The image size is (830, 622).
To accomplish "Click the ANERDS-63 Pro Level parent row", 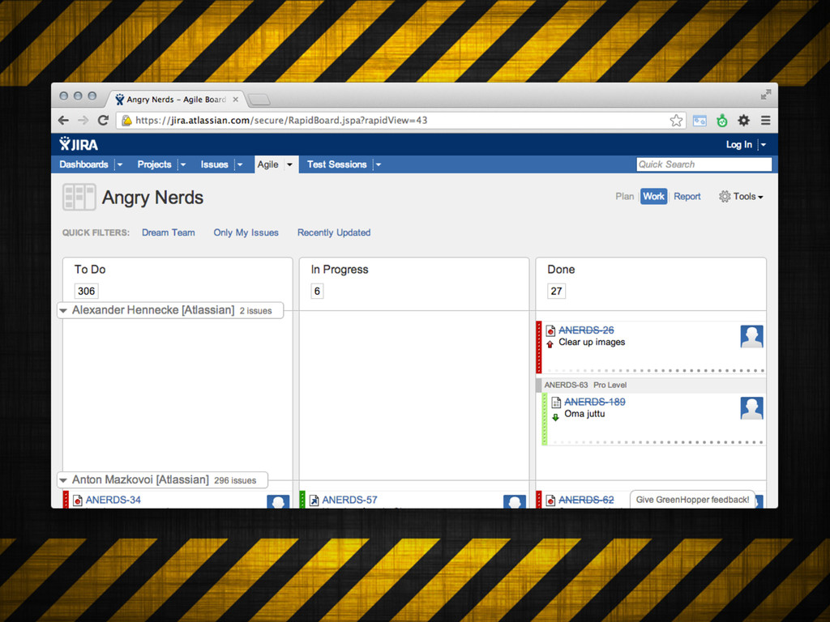I will point(651,385).
